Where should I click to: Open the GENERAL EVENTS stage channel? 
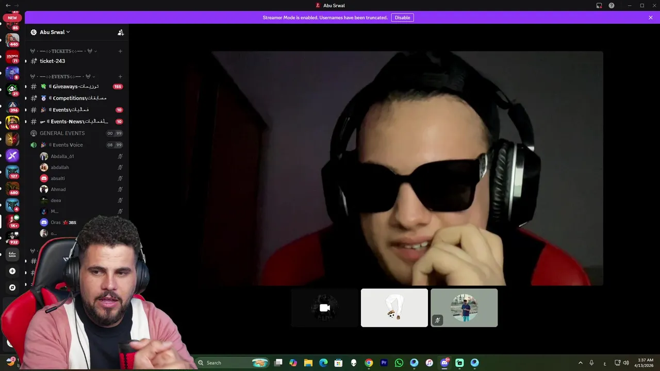coord(76,133)
